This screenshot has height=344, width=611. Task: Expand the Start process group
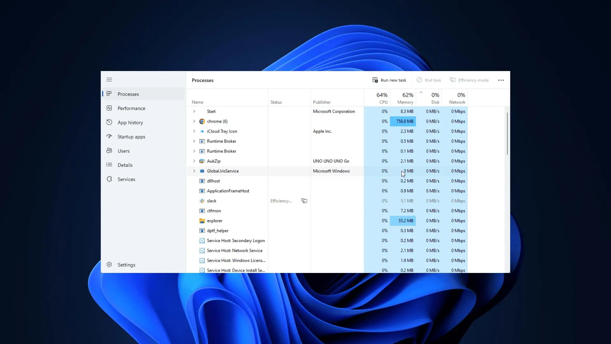[194, 111]
